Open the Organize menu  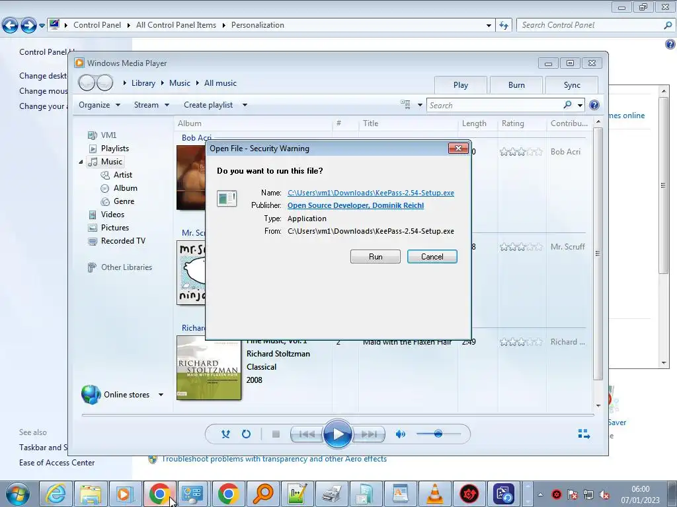99,105
